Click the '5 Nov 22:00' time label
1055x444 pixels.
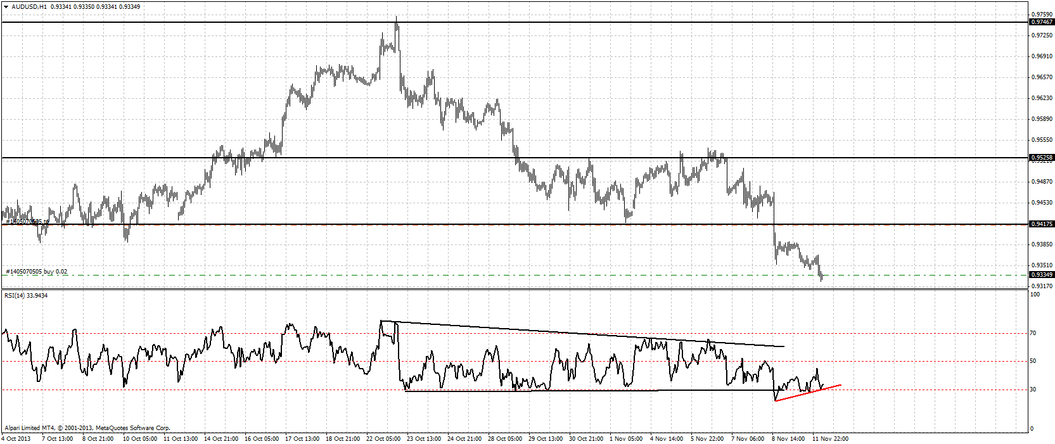[707, 439]
